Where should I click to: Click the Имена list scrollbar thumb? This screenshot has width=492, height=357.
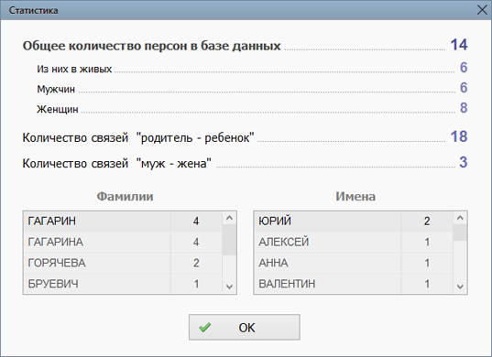[460, 233]
